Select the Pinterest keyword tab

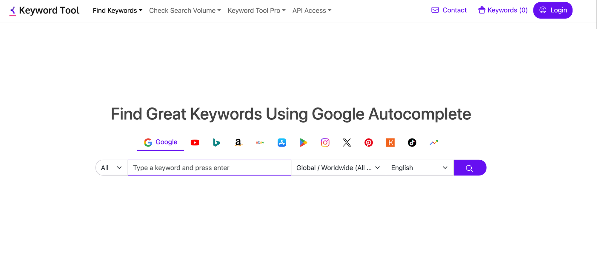(x=369, y=143)
